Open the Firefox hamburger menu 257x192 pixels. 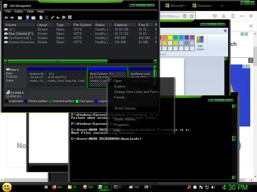[251, 16]
